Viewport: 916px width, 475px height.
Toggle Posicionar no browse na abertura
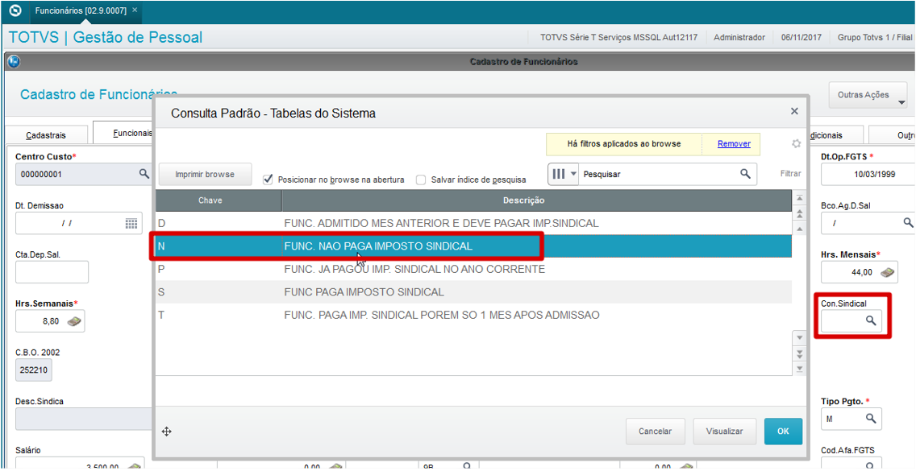click(268, 180)
